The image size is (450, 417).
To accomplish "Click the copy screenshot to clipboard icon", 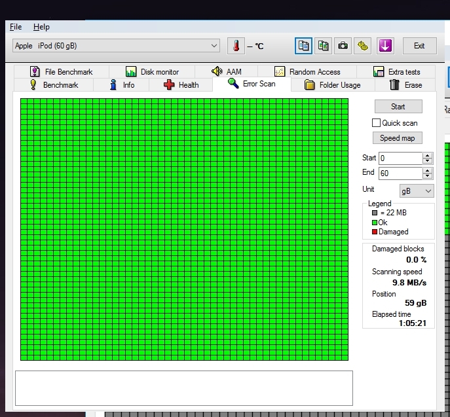I will pyautogui.click(x=323, y=46).
